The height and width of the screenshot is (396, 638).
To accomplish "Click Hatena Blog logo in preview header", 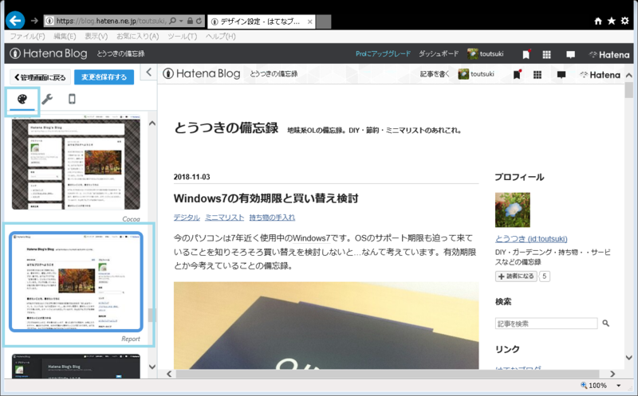I will (202, 73).
